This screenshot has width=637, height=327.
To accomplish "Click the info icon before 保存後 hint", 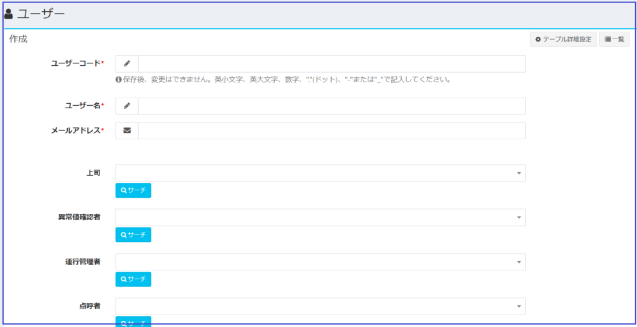I will pyautogui.click(x=119, y=80).
